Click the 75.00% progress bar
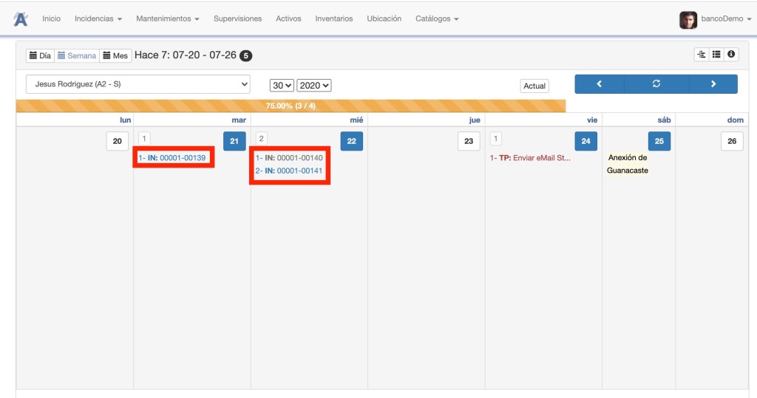 coord(291,106)
